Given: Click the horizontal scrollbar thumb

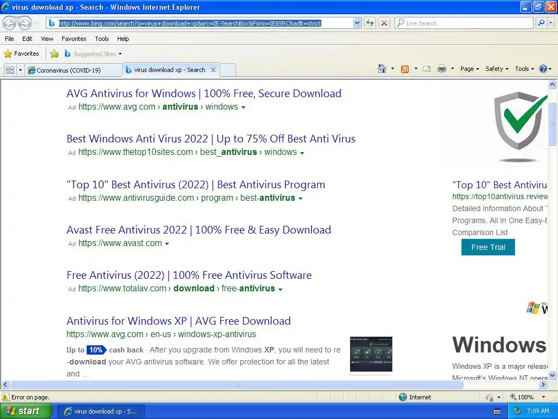Looking at the screenshot, I should [x=236, y=385].
